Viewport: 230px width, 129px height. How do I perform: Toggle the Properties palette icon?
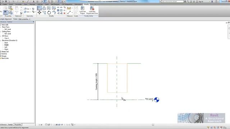(6, 13)
